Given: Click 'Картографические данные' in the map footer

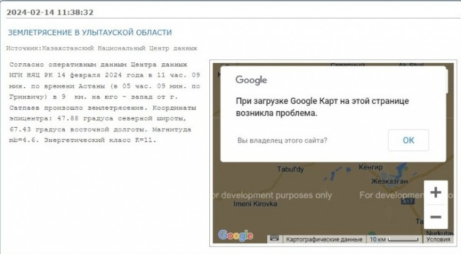Looking at the screenshot, I should click(x=323, y=239).
